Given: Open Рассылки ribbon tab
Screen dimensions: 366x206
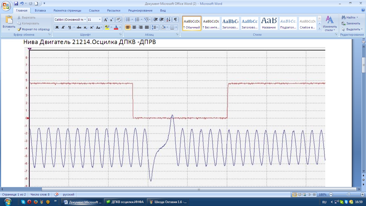Looking at the screenshot, I should [x=114, y=10].
